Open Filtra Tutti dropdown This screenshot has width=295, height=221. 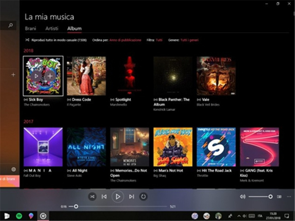pos(159,40)
